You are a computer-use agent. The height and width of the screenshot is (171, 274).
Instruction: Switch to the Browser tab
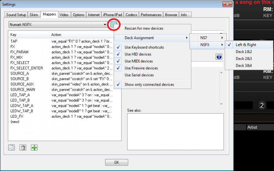click(x=171, y=15)
